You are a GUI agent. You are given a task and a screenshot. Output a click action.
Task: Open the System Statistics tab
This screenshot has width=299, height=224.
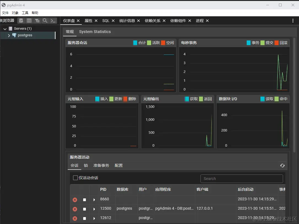95,32
